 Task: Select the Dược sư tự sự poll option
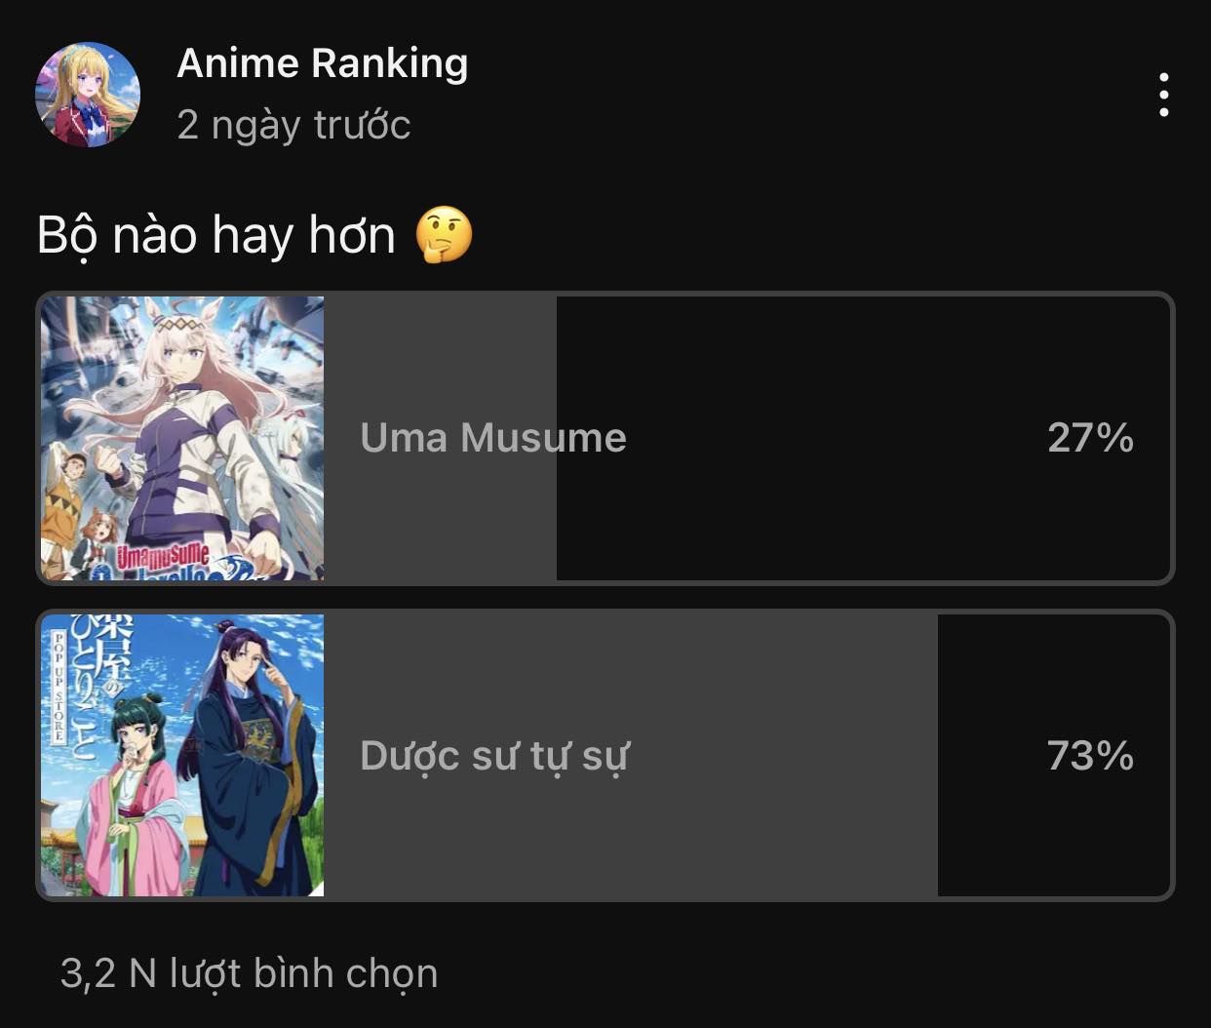(605, 755)
